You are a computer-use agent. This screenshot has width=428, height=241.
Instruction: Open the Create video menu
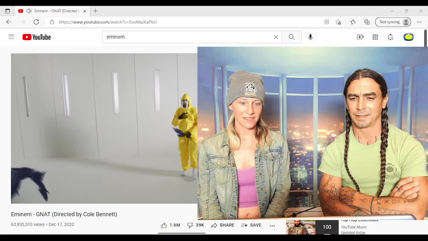360,37
